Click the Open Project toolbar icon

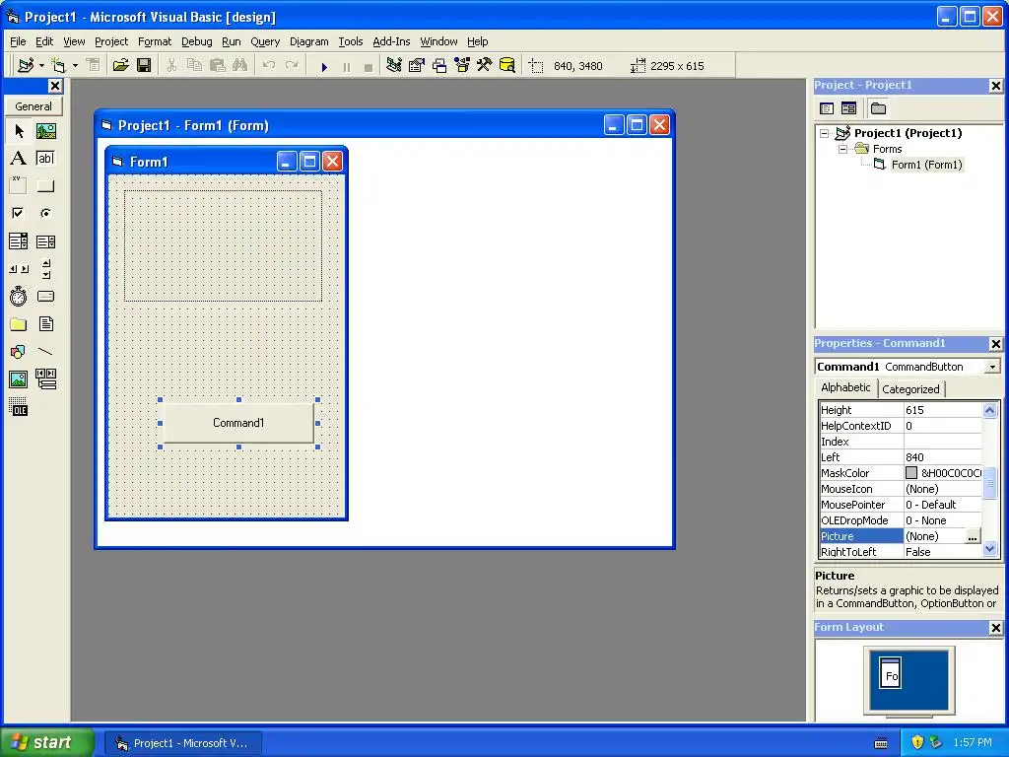[x=120, y=65]
